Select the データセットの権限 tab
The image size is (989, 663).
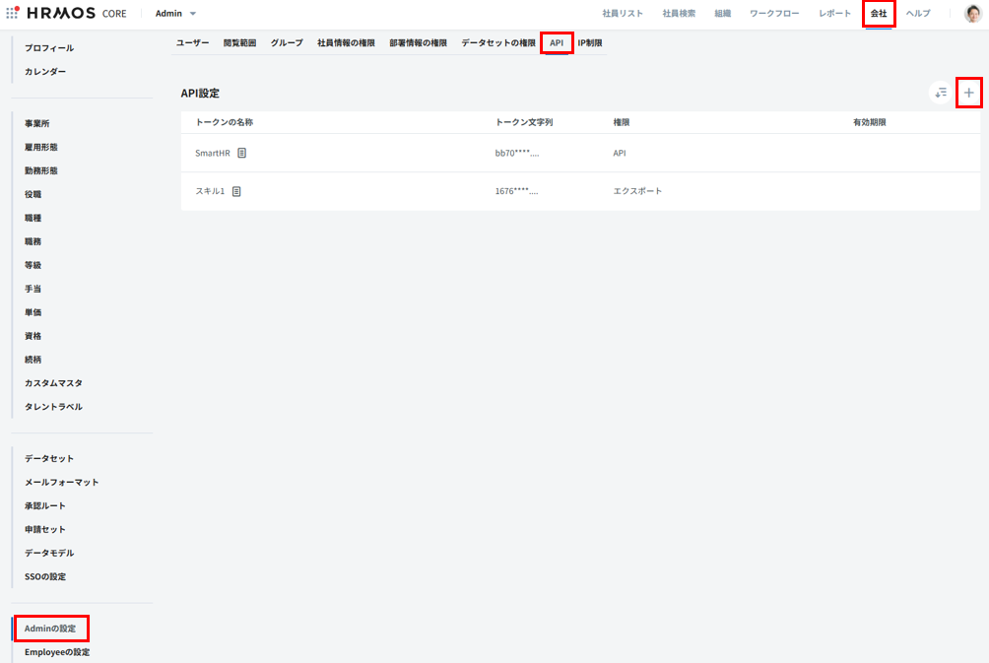(498, 43)
